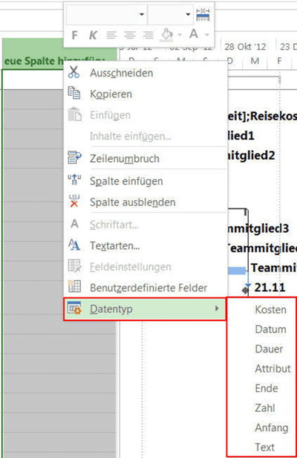Viewport: 297px width, 458px height.
Task: Select Spalte ausblenden menu entry
Action: coord(145,201)
